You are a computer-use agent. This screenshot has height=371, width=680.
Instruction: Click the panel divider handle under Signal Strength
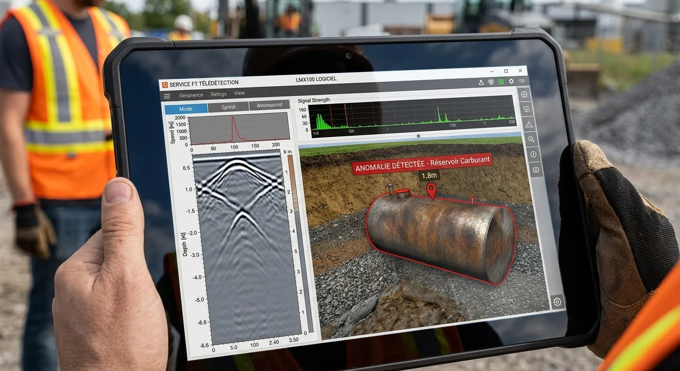(x=418, y=136)
